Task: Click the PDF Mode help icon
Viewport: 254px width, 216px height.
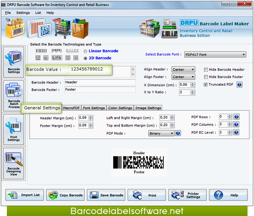Action: 178,133
